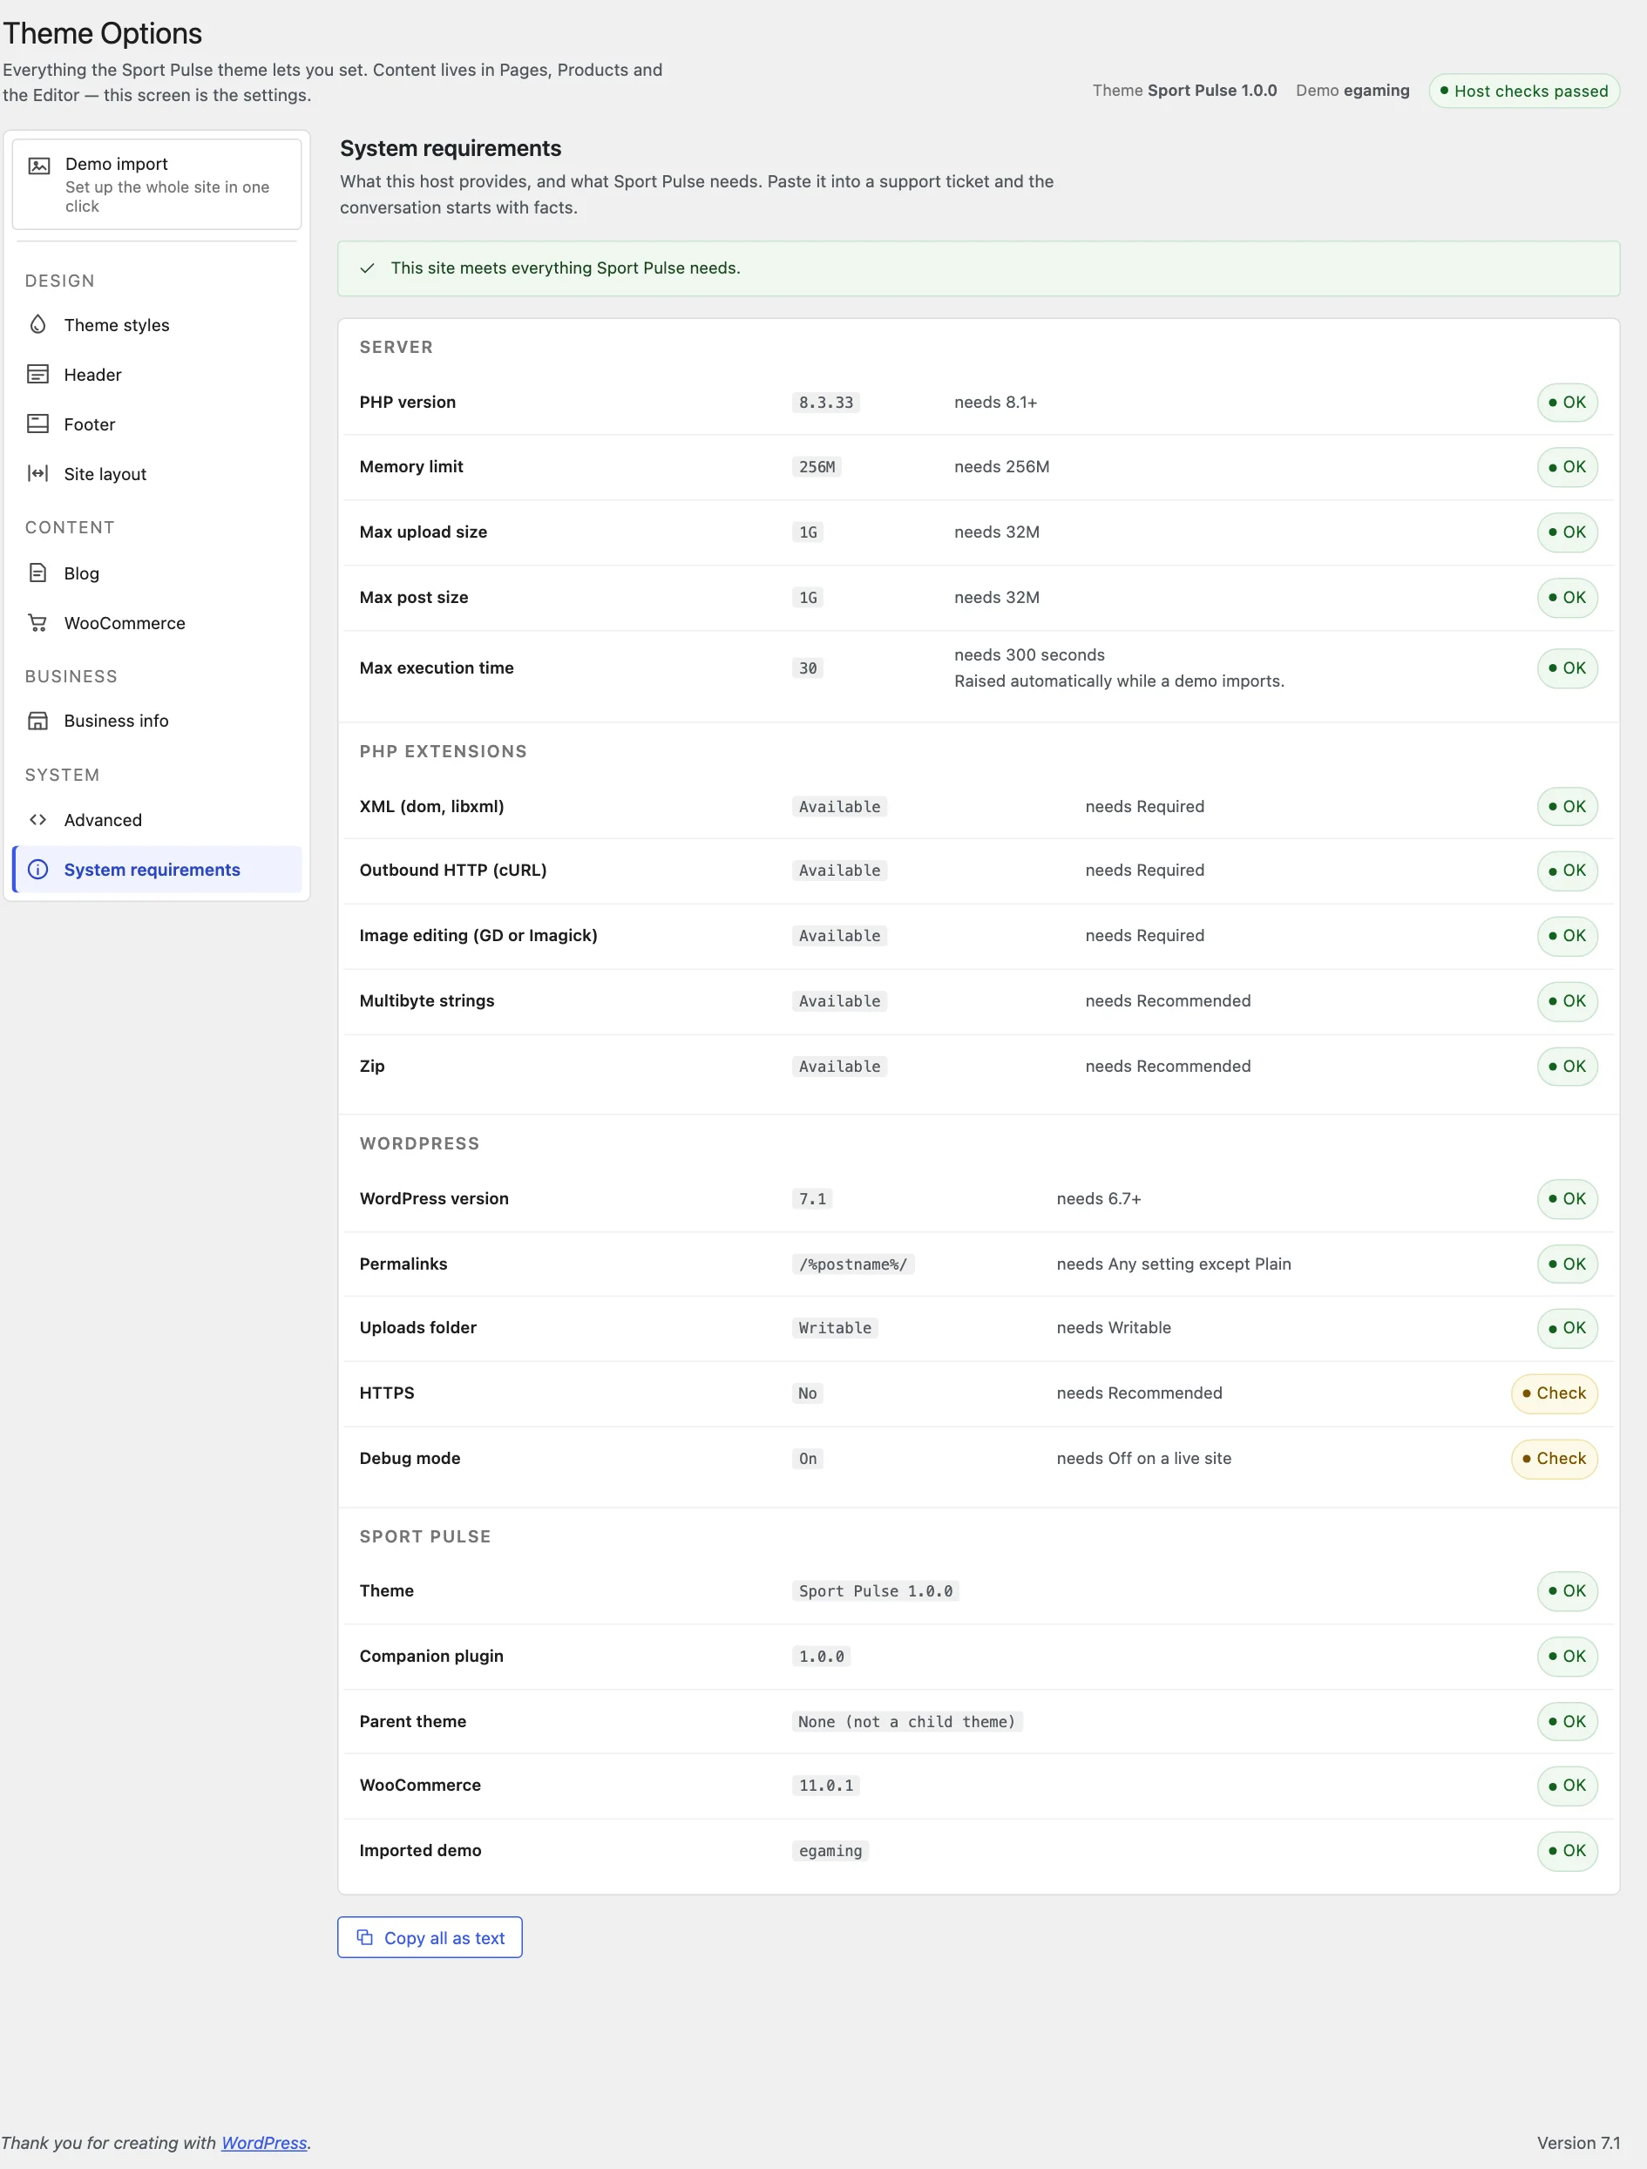Click the Theme styles droplet icon
The image size is (1647, 2169).
38,324
